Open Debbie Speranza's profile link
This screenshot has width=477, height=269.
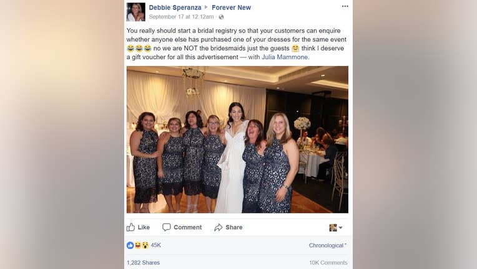pyautogui.click(x=175, y=7)
